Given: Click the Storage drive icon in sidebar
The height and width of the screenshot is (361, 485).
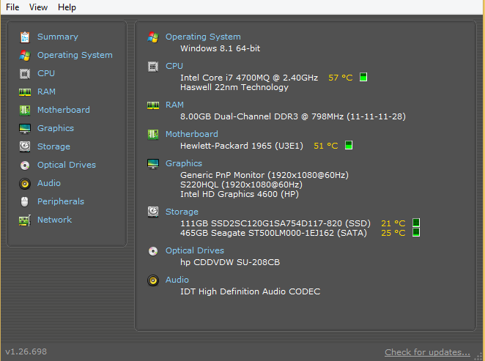Looking at the screenshot, I should click(25, 146).
